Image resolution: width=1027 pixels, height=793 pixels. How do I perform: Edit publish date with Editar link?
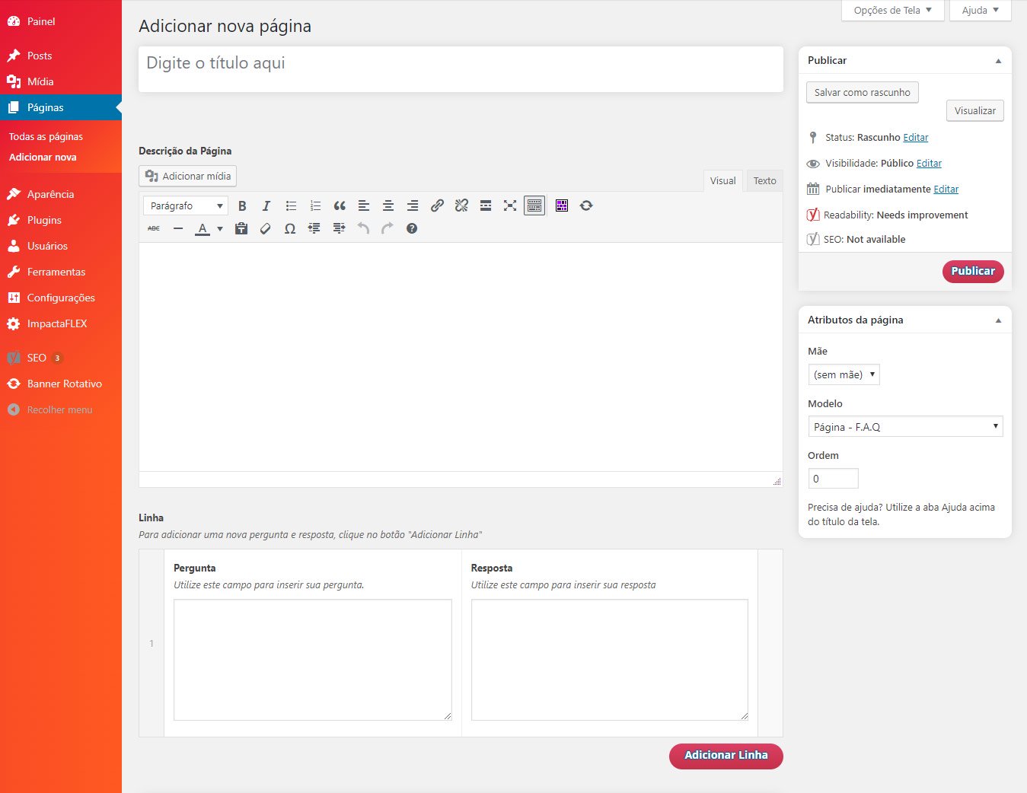click(946, 189)
